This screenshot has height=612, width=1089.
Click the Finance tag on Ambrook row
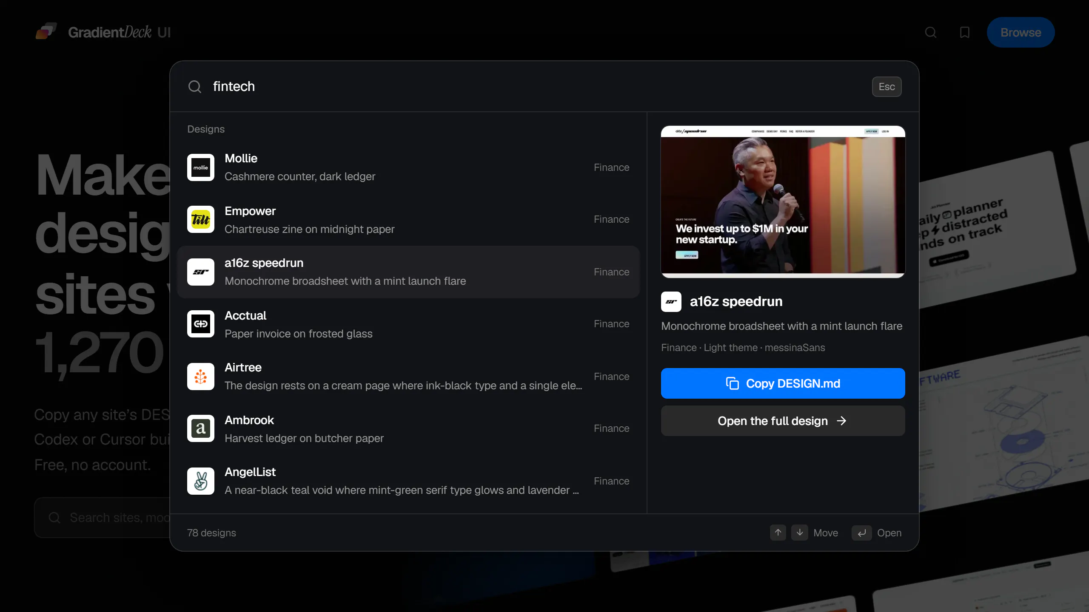point(611,428)
